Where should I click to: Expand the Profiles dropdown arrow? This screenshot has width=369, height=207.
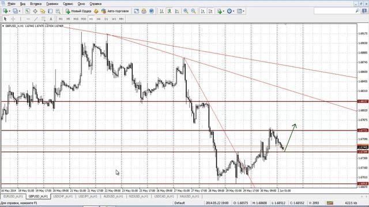pos(20,11)
